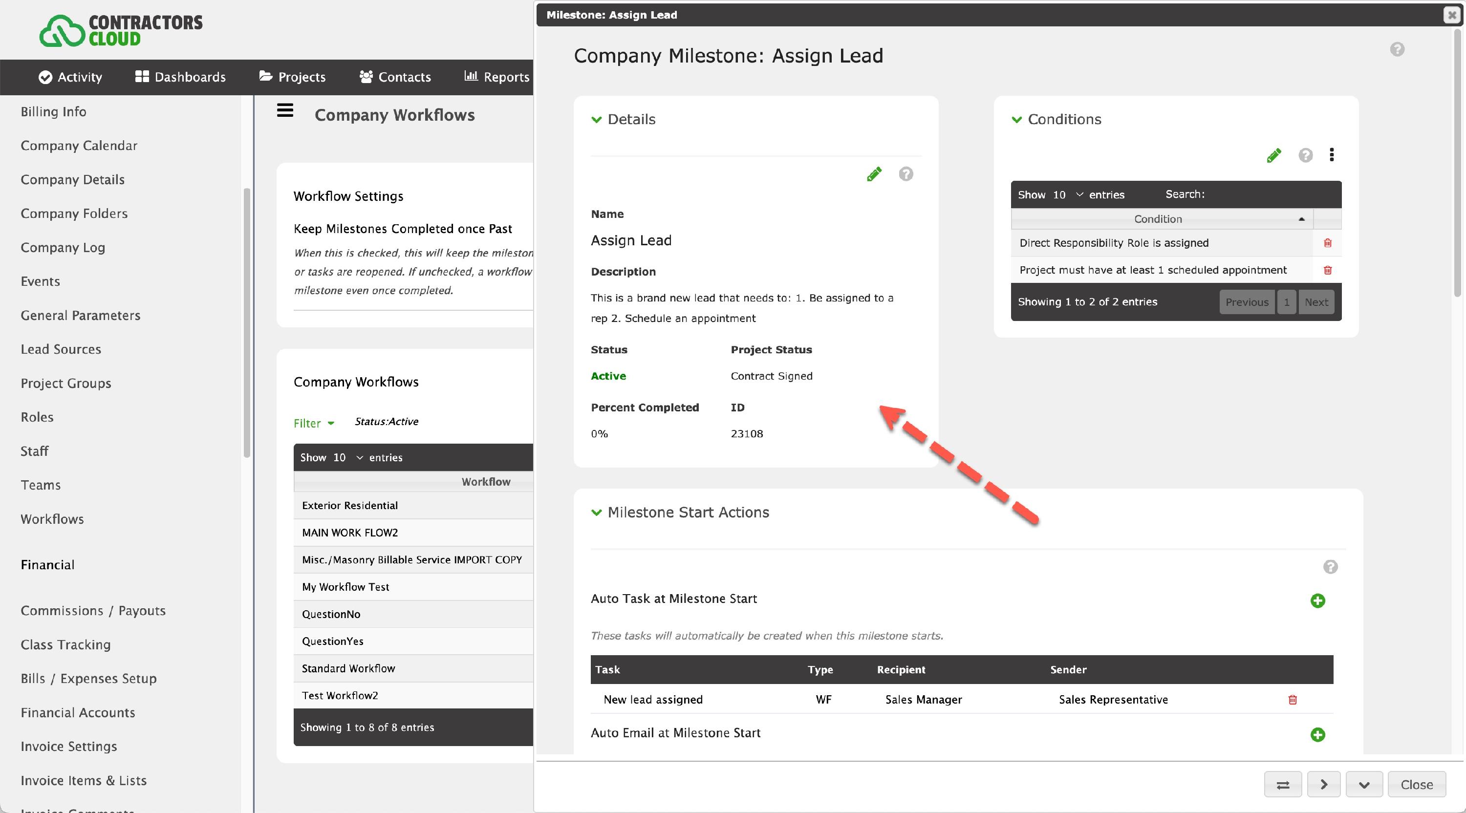The width and height of the screenshot is (1466, 813).
Task: Add auto task at milestone start
Action: click(x=1317, y=601)
